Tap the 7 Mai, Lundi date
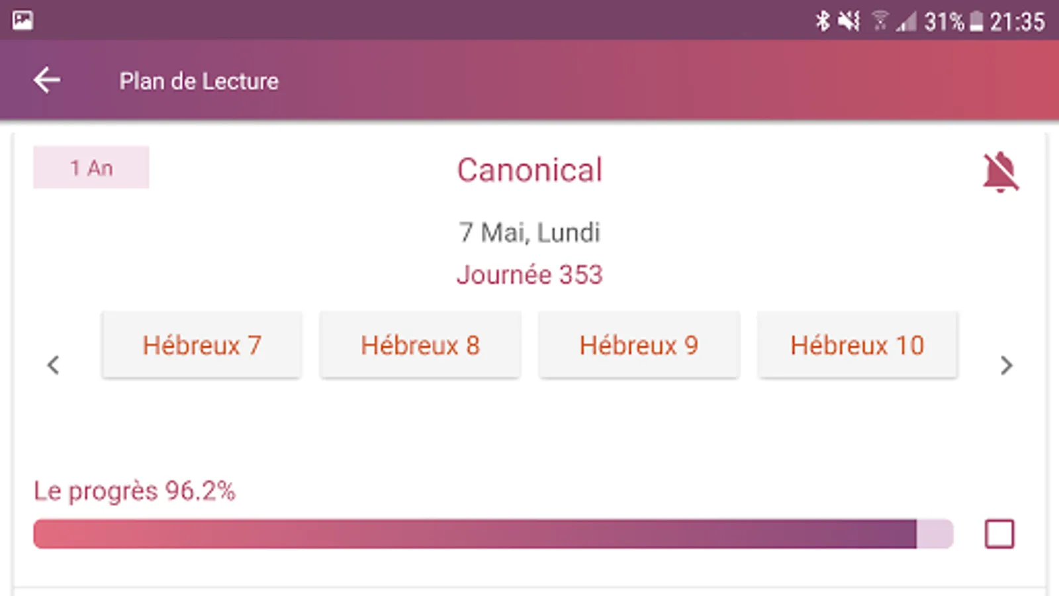This screenshot has height=596, width=1059. point(529,232)
